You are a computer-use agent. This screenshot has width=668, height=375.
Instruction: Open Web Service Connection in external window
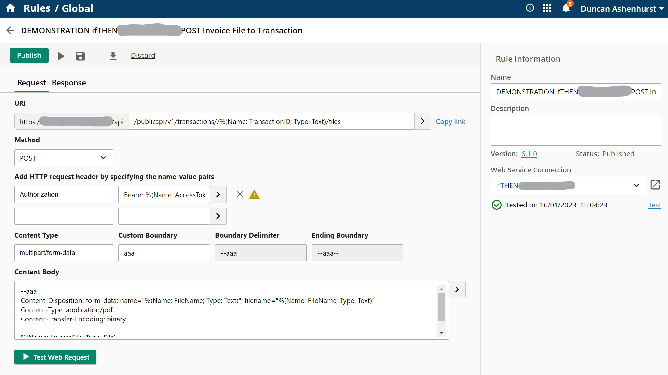click(x=655, y=185)
